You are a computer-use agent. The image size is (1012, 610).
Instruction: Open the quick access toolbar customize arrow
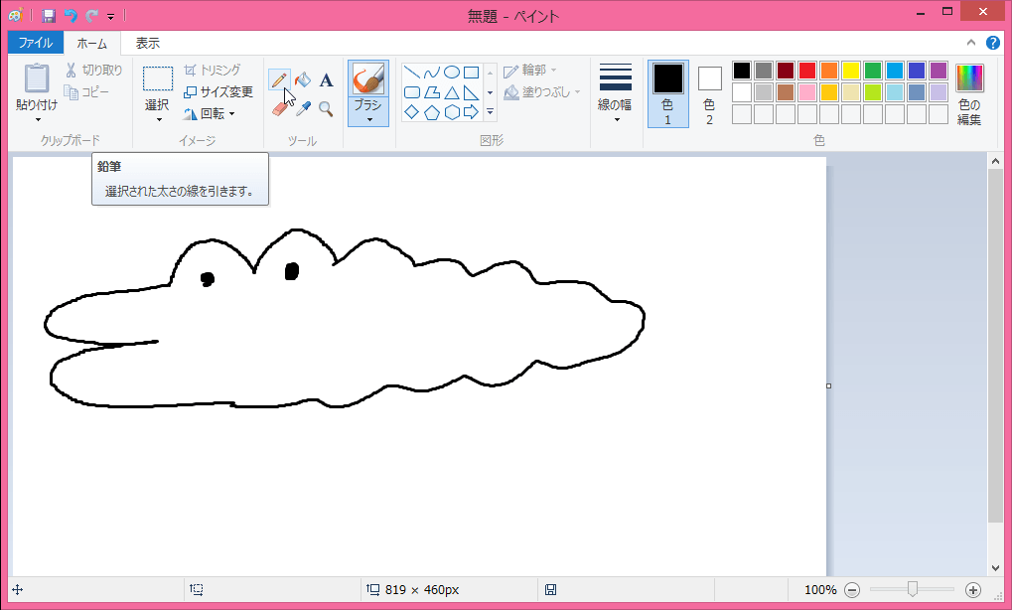[110, 16]
